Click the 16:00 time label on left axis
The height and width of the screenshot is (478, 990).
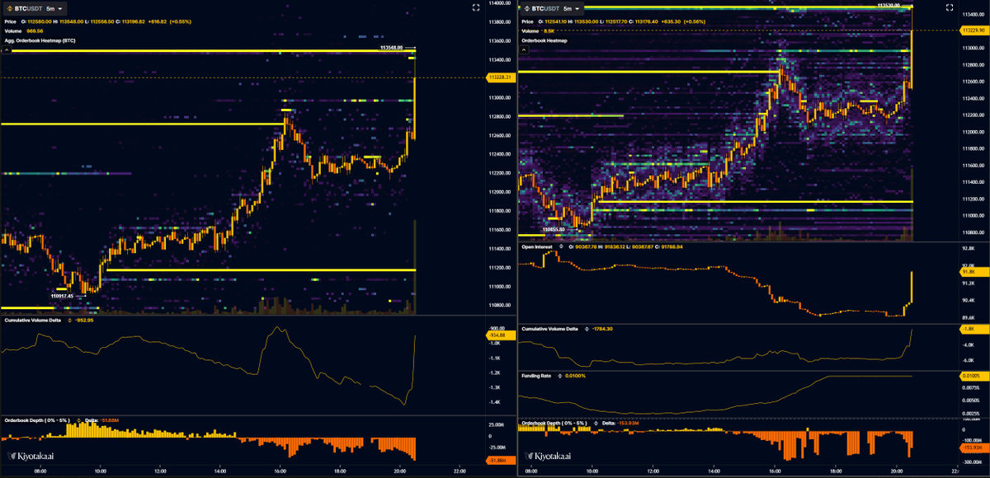coord(280,472)
